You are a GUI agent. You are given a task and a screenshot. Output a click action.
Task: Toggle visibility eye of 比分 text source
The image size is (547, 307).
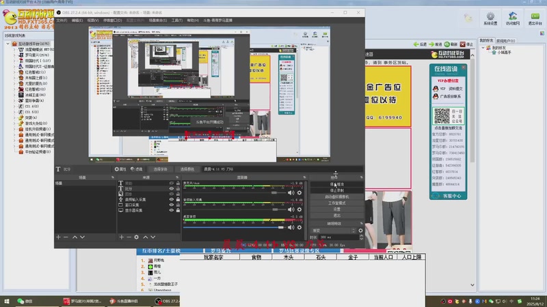pos(172,189)
